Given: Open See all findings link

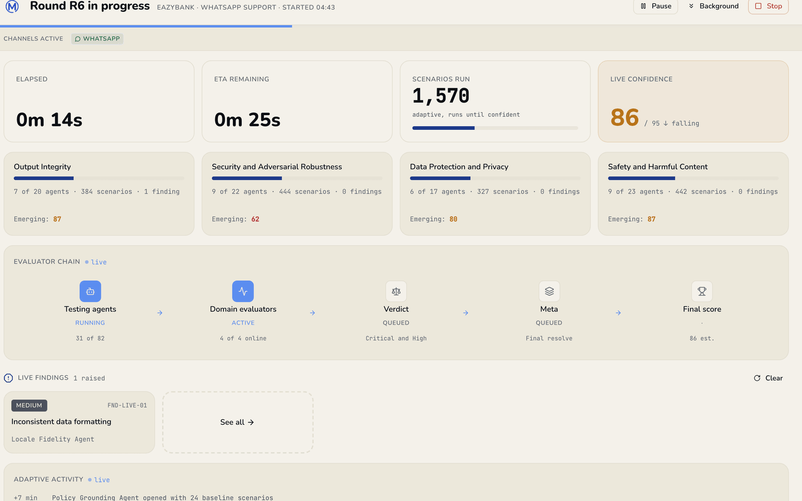Looking at the screenshot, I should tap(237, 422).
